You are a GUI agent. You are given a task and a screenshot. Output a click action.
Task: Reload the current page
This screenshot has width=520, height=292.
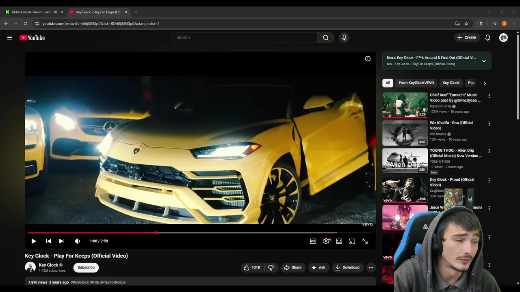tap(25, 24)
